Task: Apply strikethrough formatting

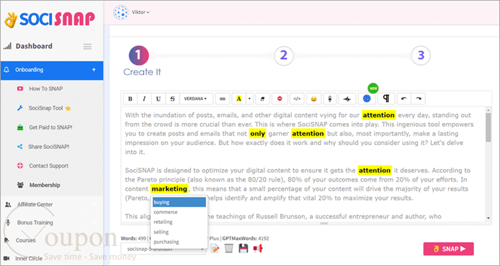Action: (x=172, y=99)
